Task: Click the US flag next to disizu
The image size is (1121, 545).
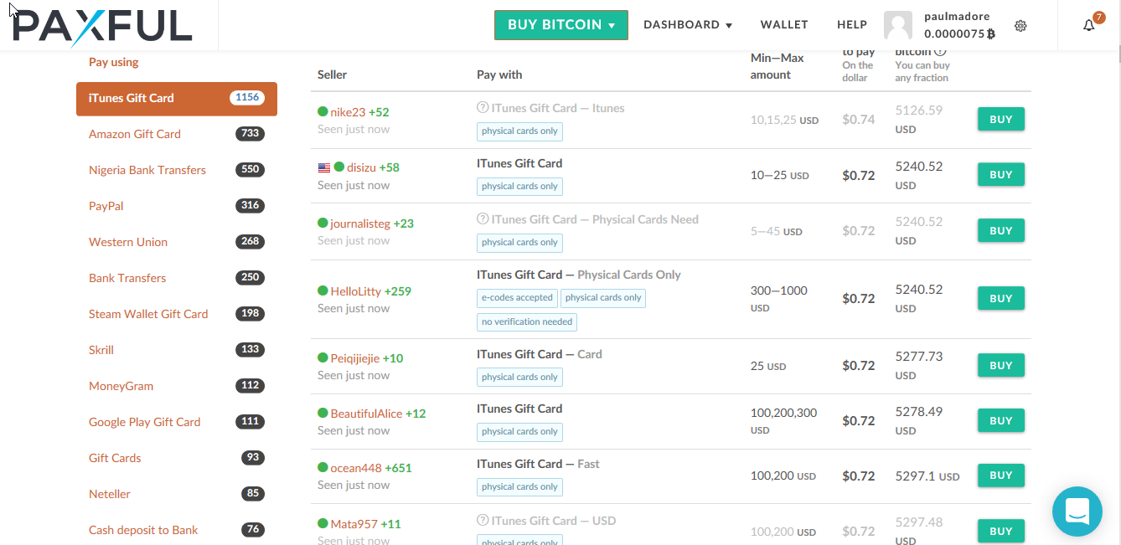Action: (324, 167)
